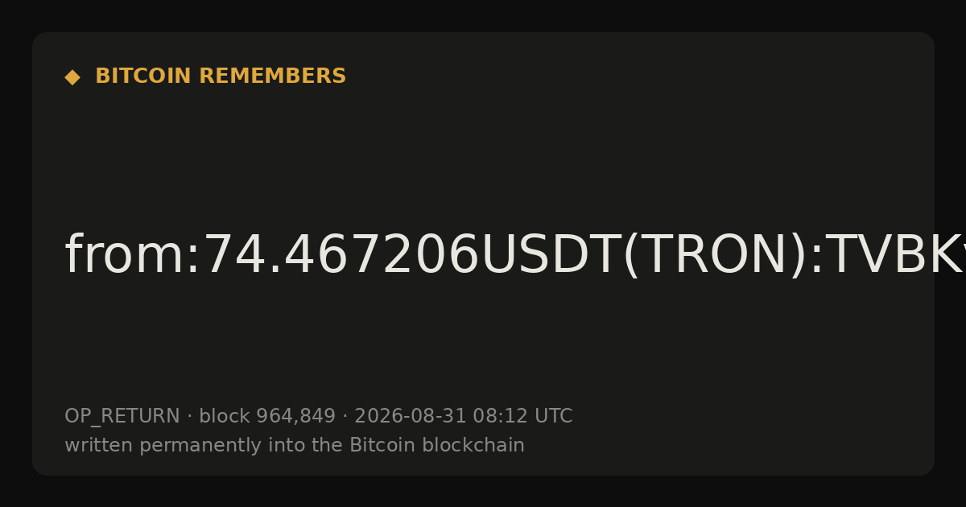Click the word Bitcoin in the footer line
966x507 pixels.
pos(377,445)
